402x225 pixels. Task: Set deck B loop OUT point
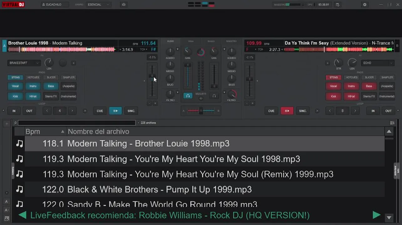pos(388,111)
